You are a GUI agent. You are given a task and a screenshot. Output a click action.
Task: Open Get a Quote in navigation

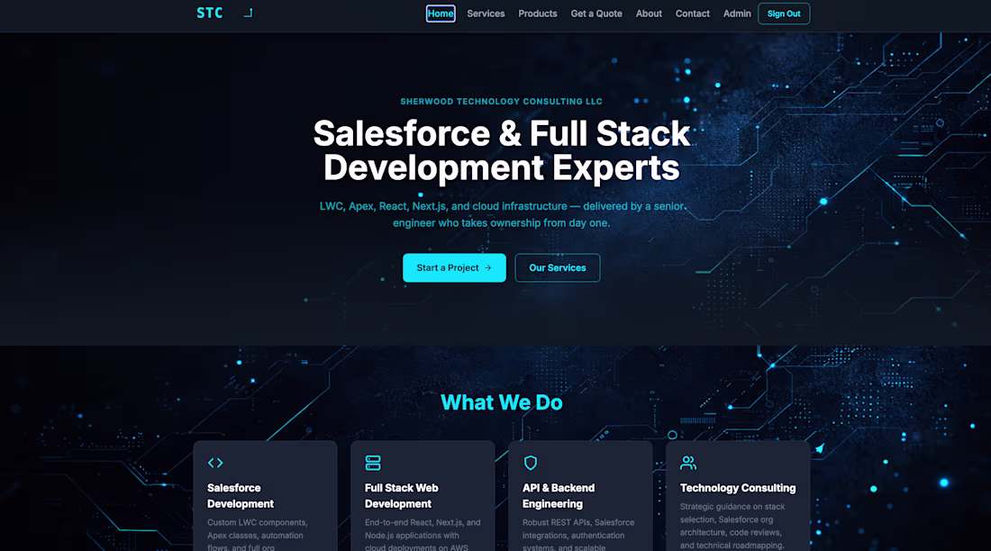tap(596, 14)
